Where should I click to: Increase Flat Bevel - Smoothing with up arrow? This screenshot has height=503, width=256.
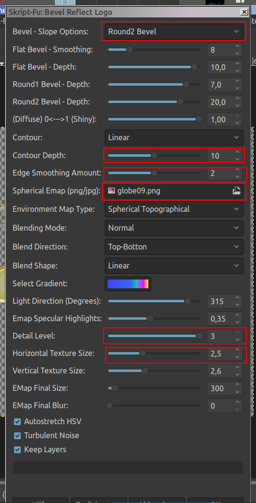tap(237, 46)
